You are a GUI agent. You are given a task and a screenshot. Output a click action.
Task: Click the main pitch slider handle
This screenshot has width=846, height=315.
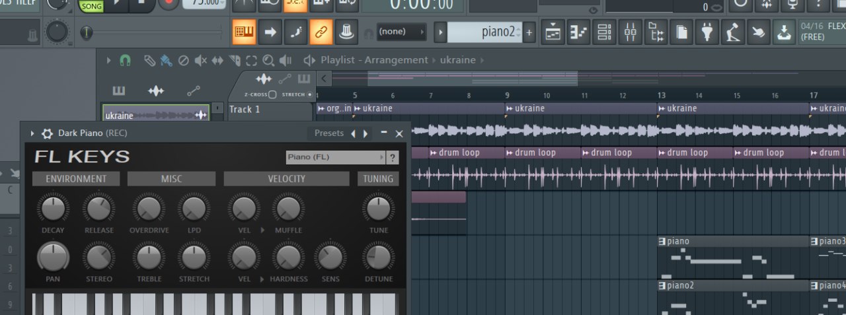87,32
